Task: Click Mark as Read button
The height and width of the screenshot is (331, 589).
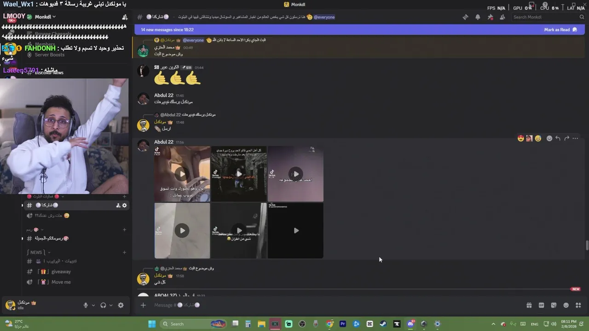Action: (560, 29)
